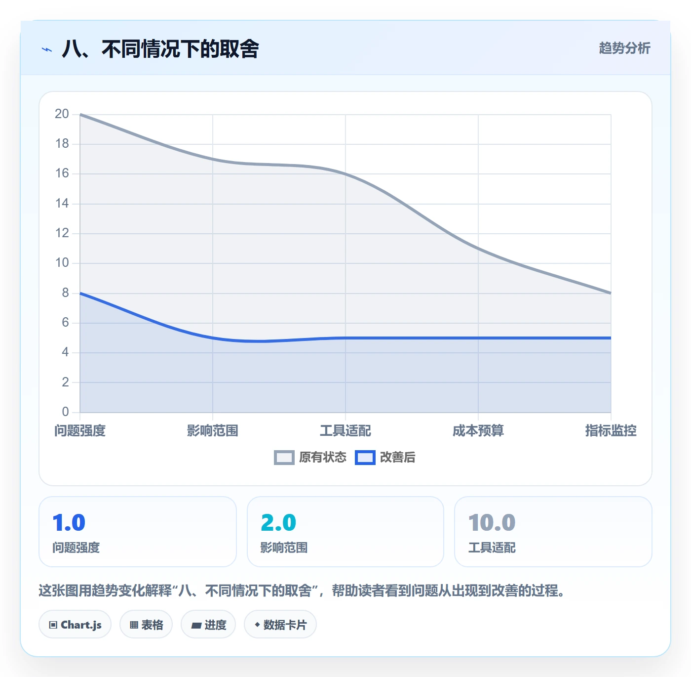Select the 数据卡片 tag chip
This screenshot has width=691, height=677.
(x=280, y=625)
